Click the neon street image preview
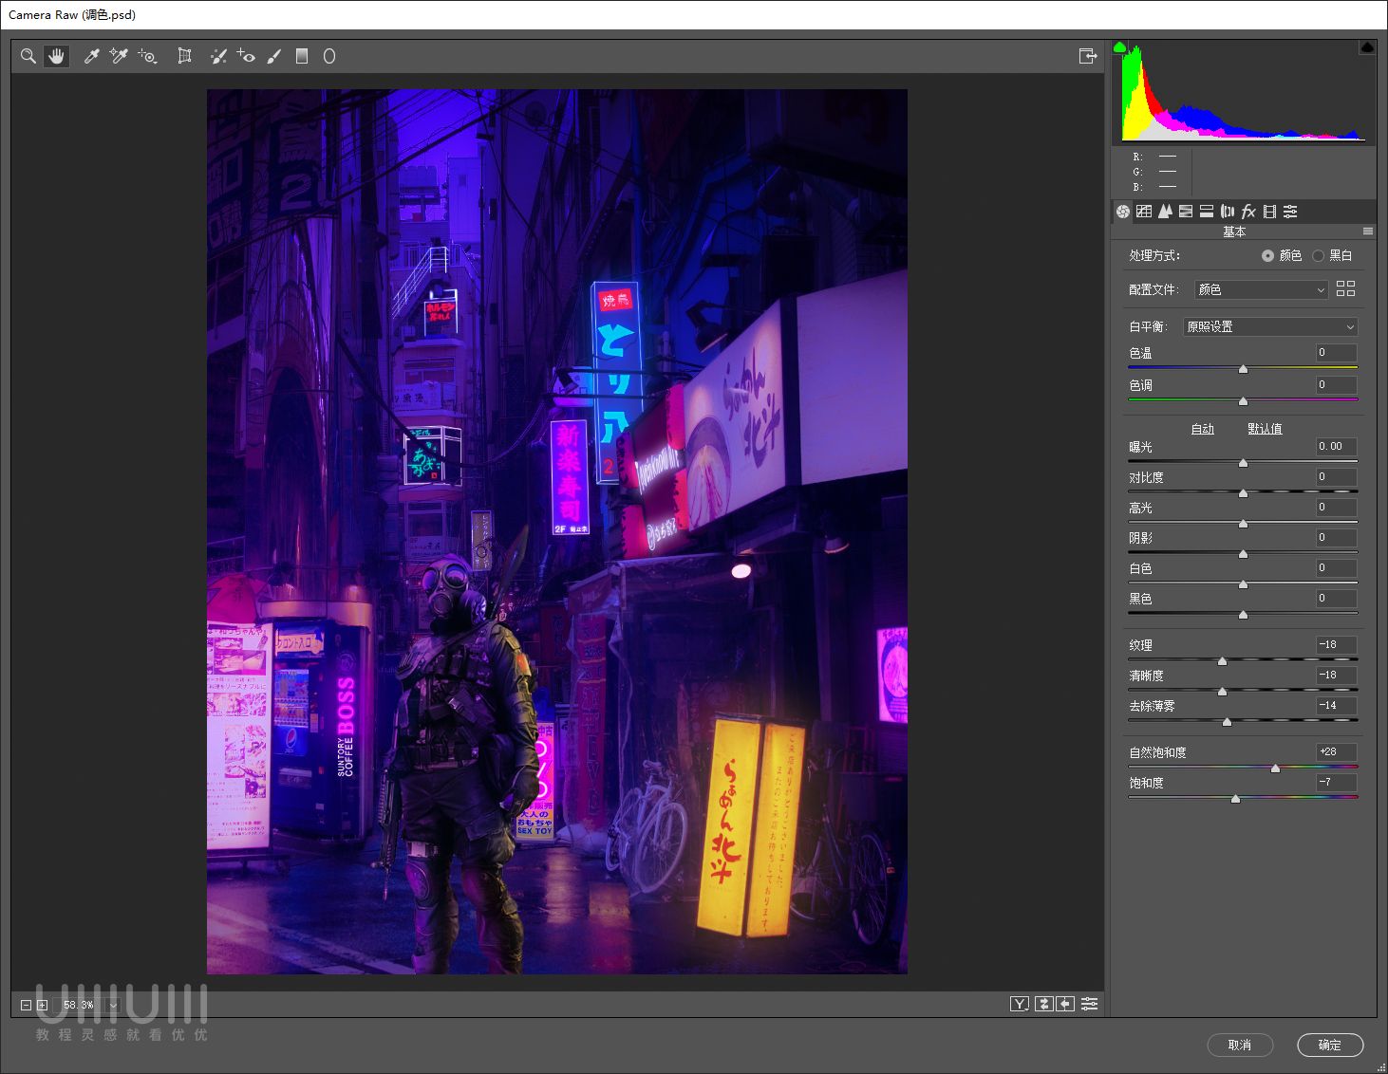 pyautogui.click(x=557, y=531)
